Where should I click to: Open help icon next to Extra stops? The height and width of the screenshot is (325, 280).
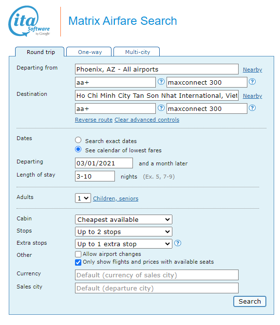178,243
